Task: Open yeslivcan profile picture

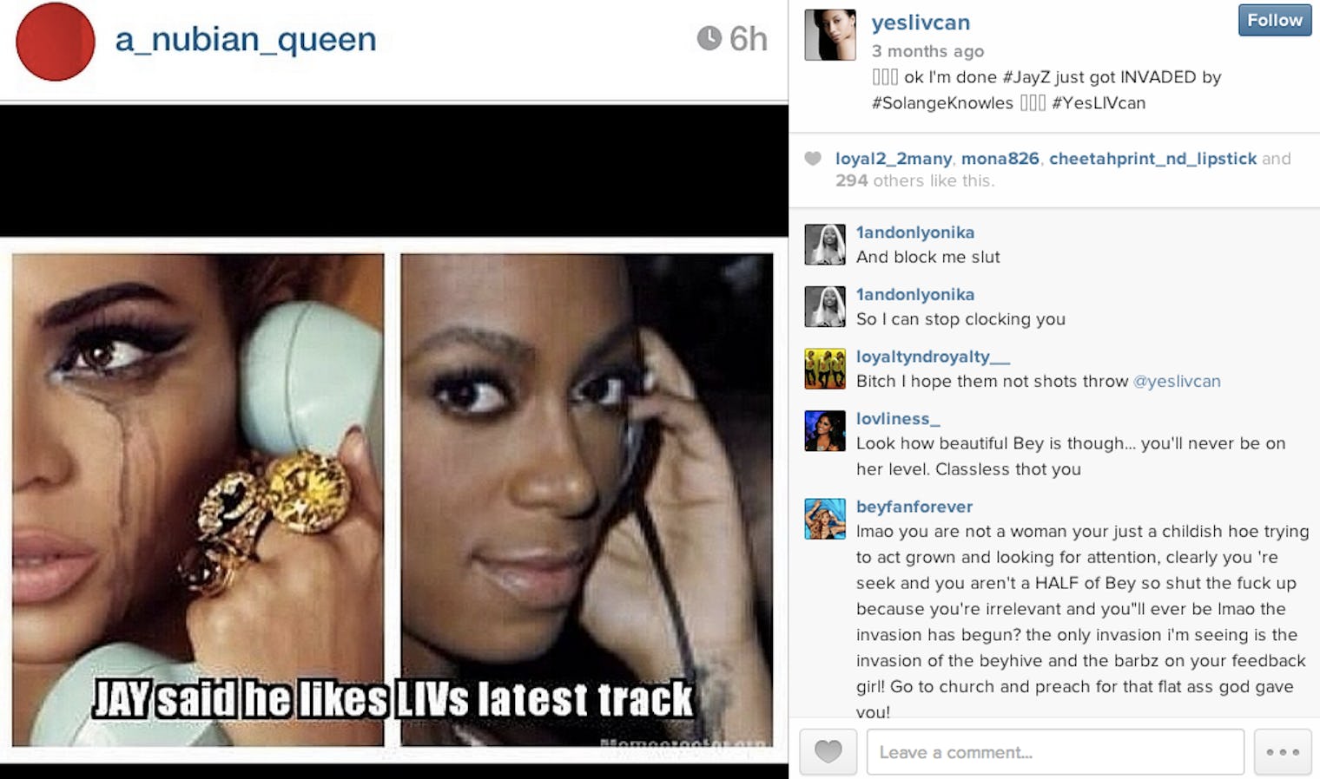Action: pyautogui.click(x=830, y=35)
